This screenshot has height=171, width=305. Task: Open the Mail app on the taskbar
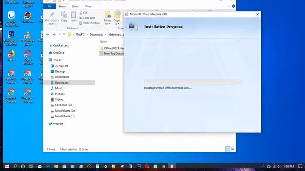point(40,166)
